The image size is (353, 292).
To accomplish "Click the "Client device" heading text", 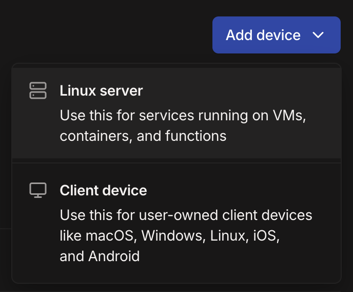I will [103, 191].
